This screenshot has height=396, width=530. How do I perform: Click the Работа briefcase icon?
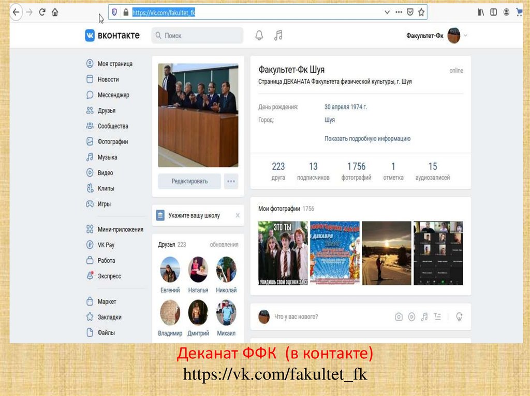point(90,260)
